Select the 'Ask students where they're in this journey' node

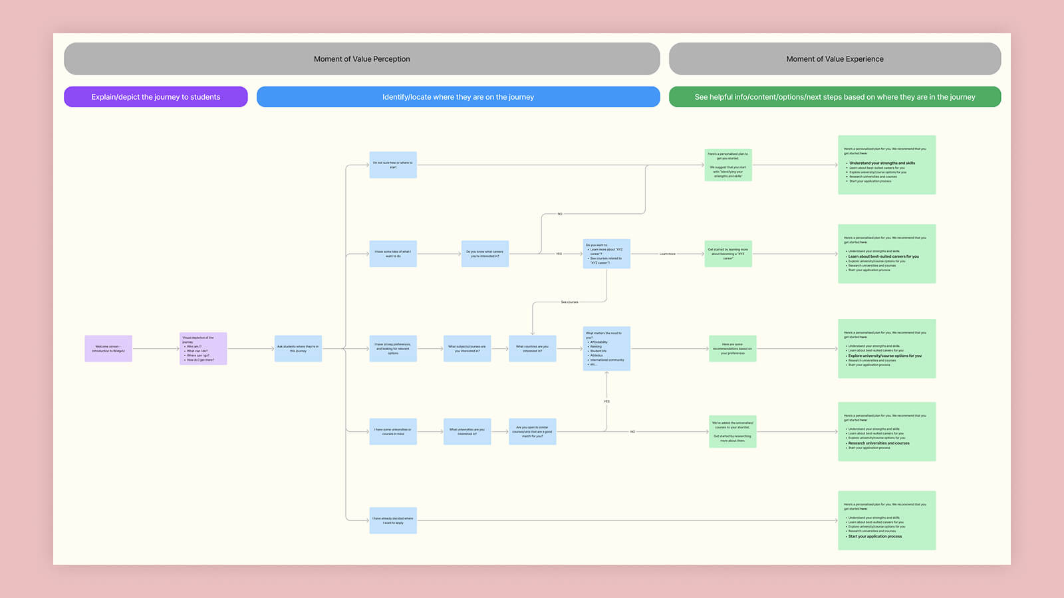pyautogui.click(x=298, y=348)
